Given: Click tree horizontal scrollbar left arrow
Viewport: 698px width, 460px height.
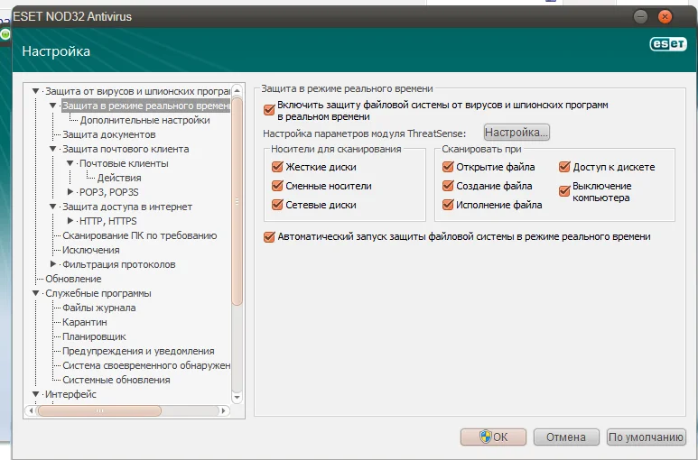Looking at the screenshot, I should click(31, 410).
